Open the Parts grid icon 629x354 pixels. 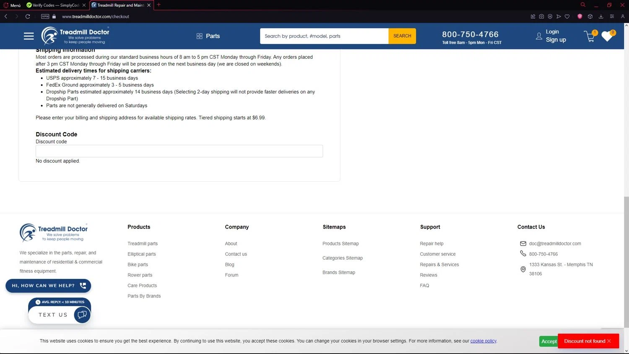click(x=199, y=36)
